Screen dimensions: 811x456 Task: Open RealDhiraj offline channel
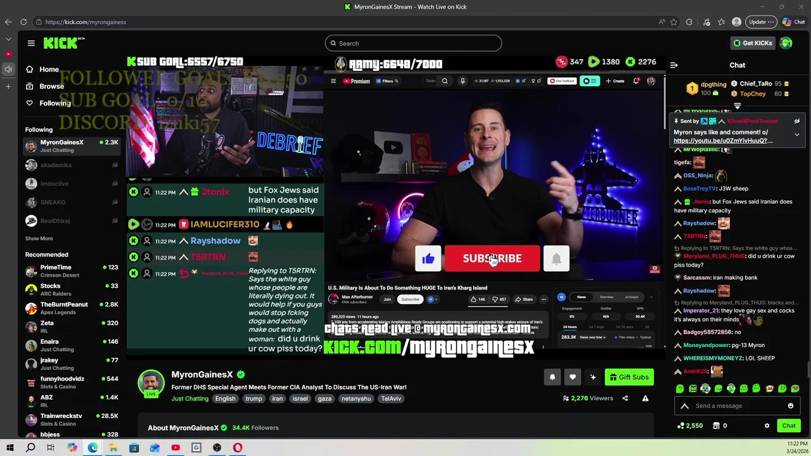pos(72,221)
